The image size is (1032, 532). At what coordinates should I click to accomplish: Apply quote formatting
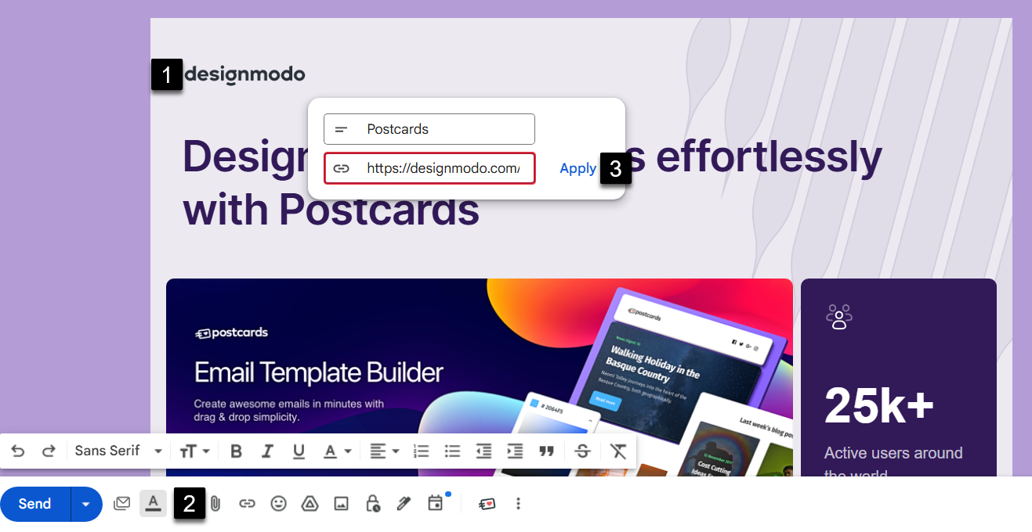pyautogui.click(x=546, y=451)
